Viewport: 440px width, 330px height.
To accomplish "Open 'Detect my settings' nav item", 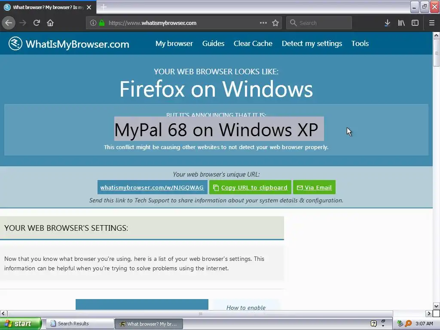I will [x=312, y=43].
